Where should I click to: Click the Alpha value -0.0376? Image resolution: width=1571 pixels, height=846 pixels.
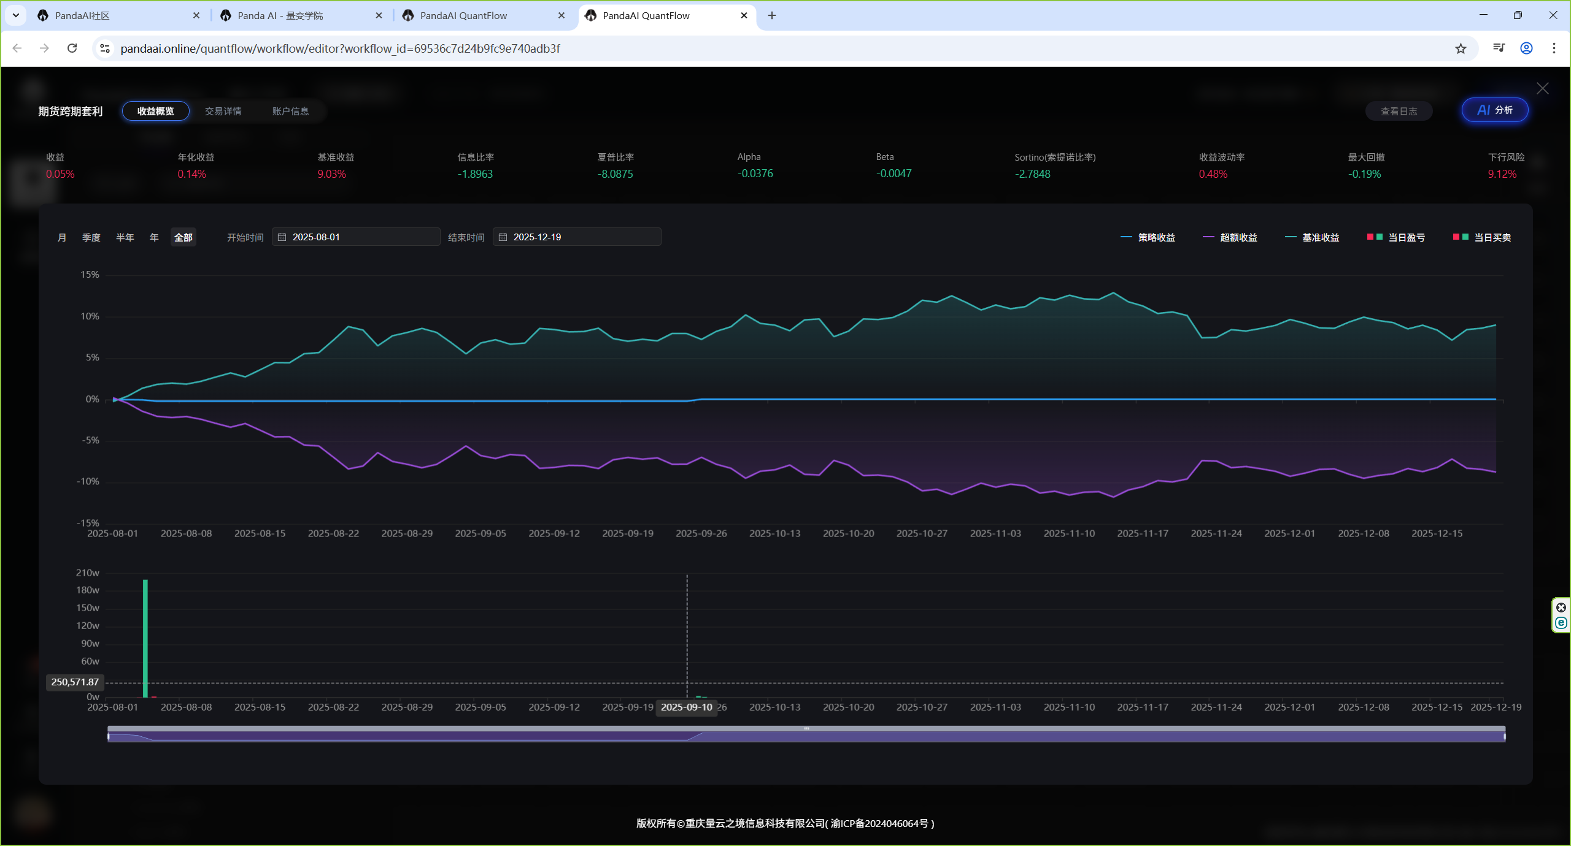pos(755,173)
